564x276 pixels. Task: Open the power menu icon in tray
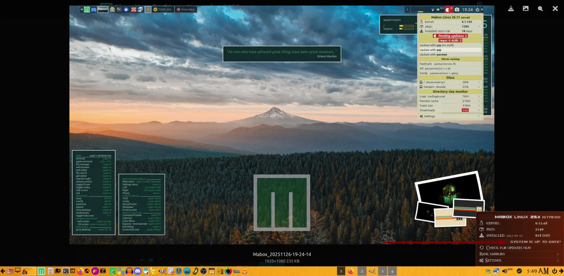point(554,271)
